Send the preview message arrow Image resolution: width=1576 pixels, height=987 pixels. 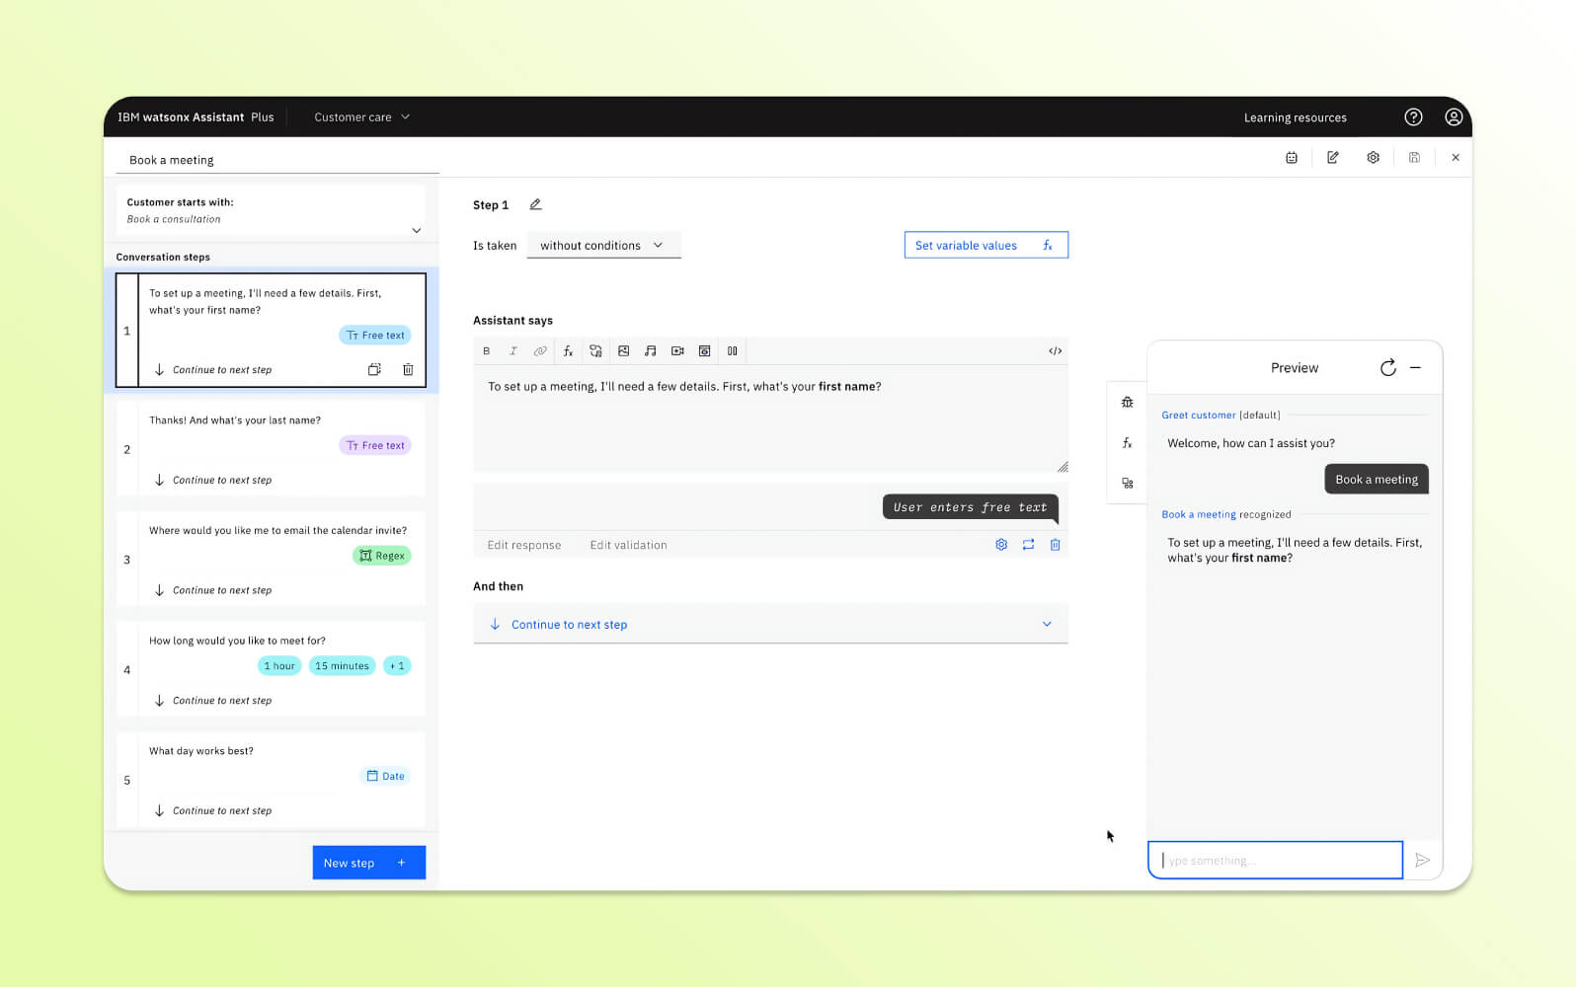click(x=1422, y=860)
